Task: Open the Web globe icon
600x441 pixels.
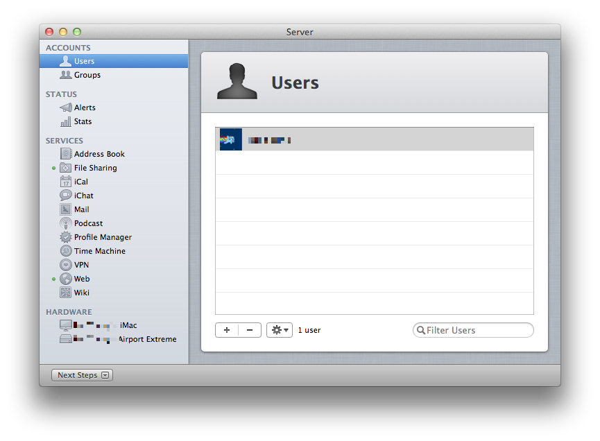Action: coord(65,279)
